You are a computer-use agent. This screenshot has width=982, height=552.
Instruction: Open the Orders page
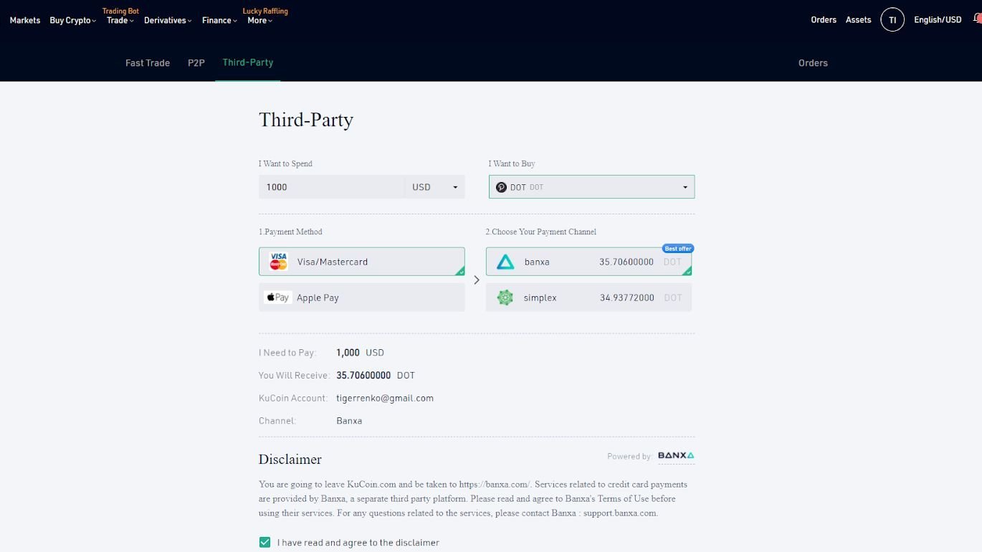[823, 19]
